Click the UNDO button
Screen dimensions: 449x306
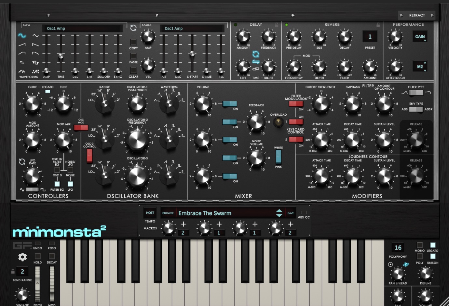click(x=38, y=243)
